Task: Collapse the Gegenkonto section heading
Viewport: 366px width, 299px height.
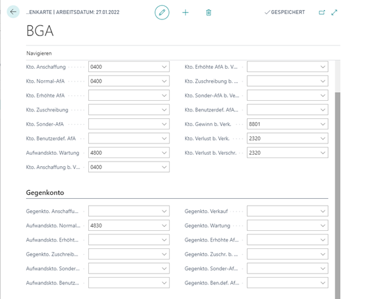Action: (45, 193)
